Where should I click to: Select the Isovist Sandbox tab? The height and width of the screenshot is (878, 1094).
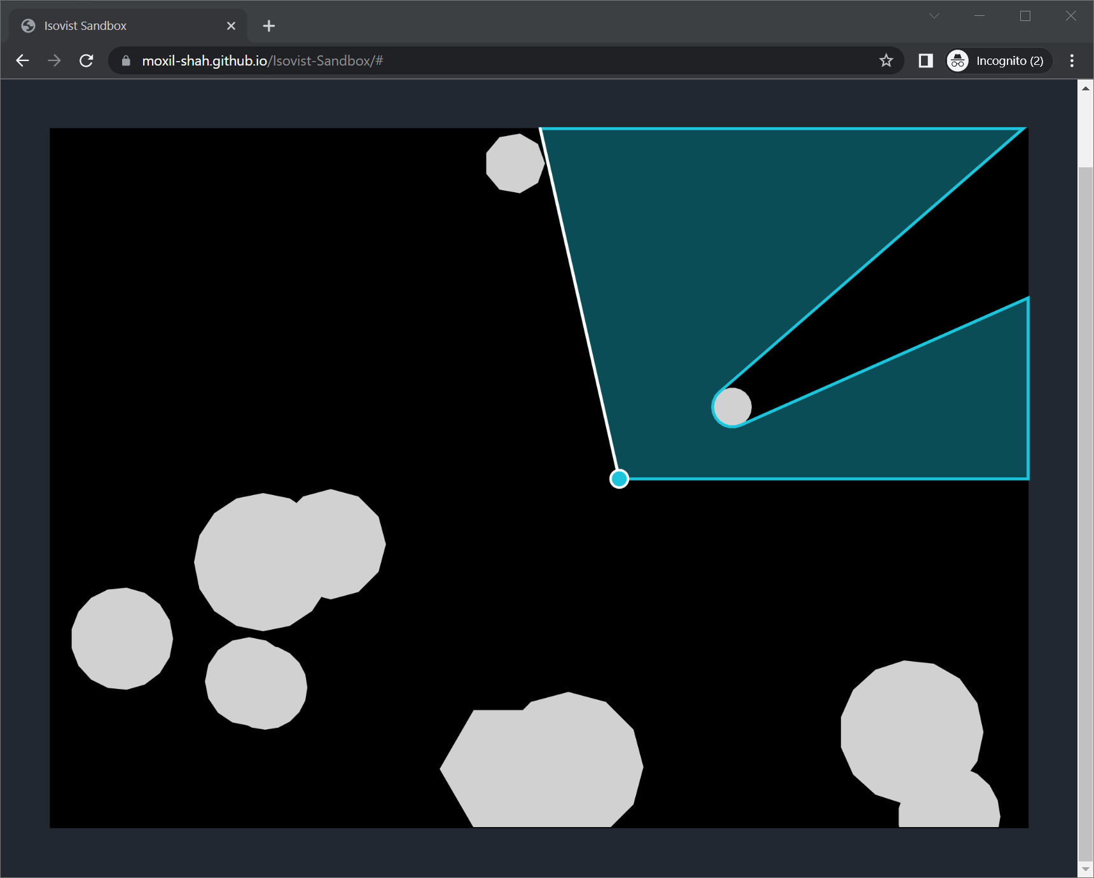click(x=128, y=25)
